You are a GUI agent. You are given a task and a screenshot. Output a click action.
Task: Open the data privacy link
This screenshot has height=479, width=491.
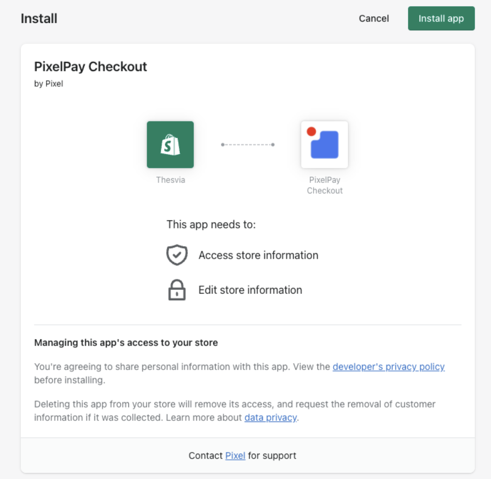point(270,417)
